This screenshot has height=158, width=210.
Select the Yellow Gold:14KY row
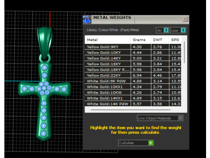pos(133,58)
